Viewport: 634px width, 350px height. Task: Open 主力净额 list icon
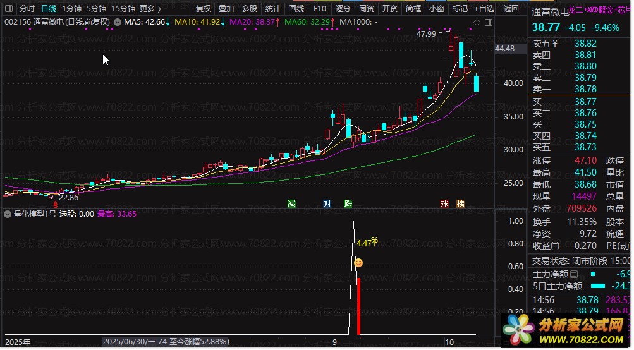click(574, 275)
